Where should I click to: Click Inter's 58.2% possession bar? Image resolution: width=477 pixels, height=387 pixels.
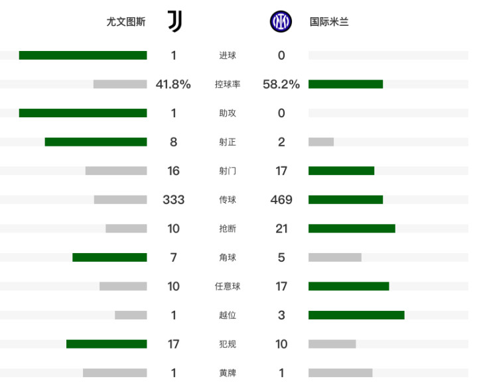[x=346, y=84]
